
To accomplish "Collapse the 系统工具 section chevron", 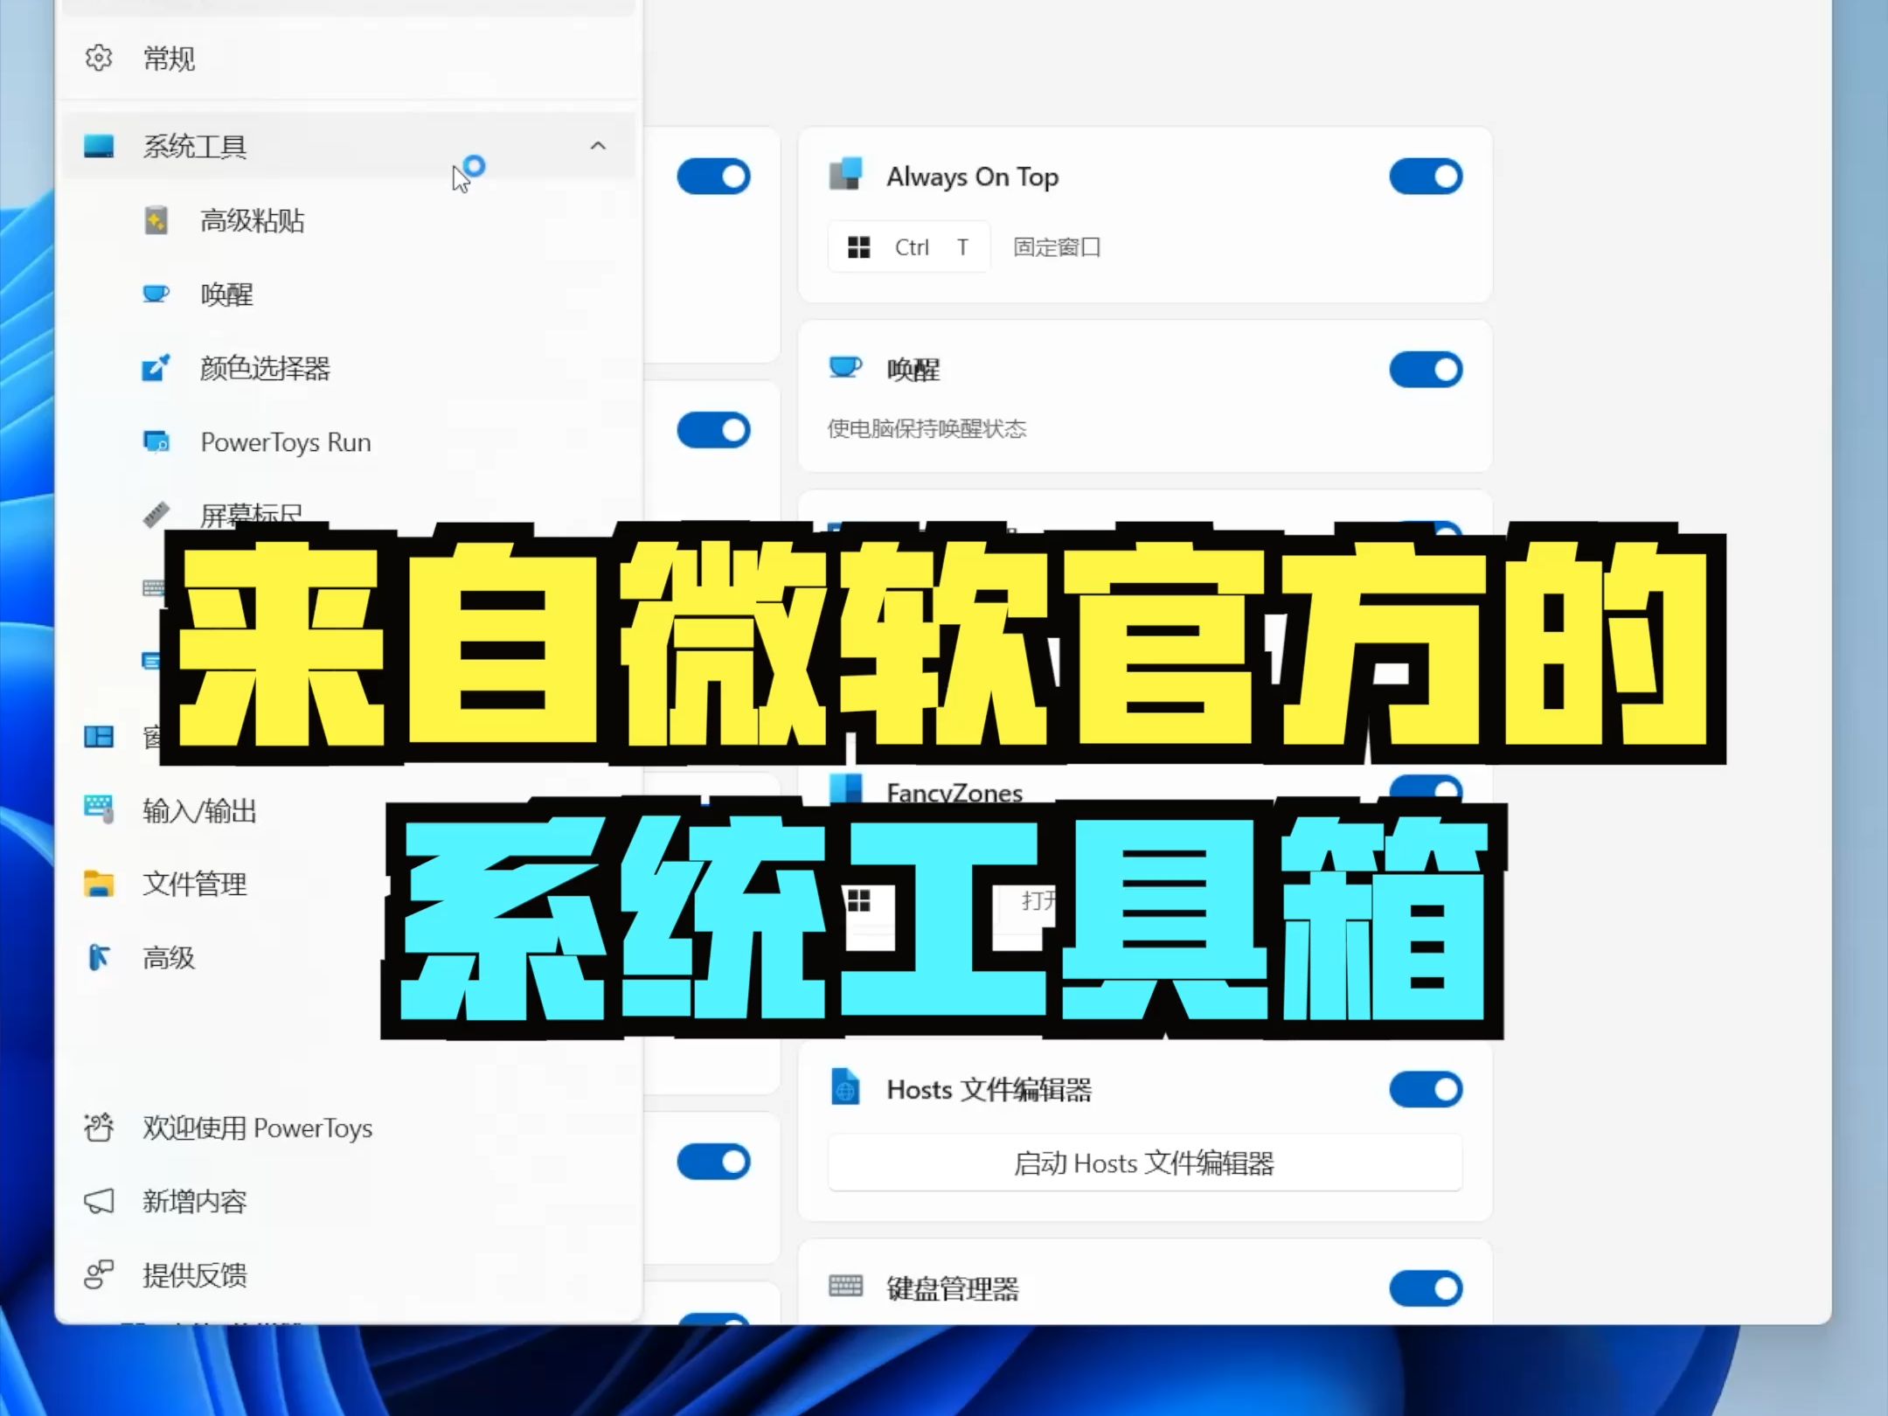I will [598, 146].
